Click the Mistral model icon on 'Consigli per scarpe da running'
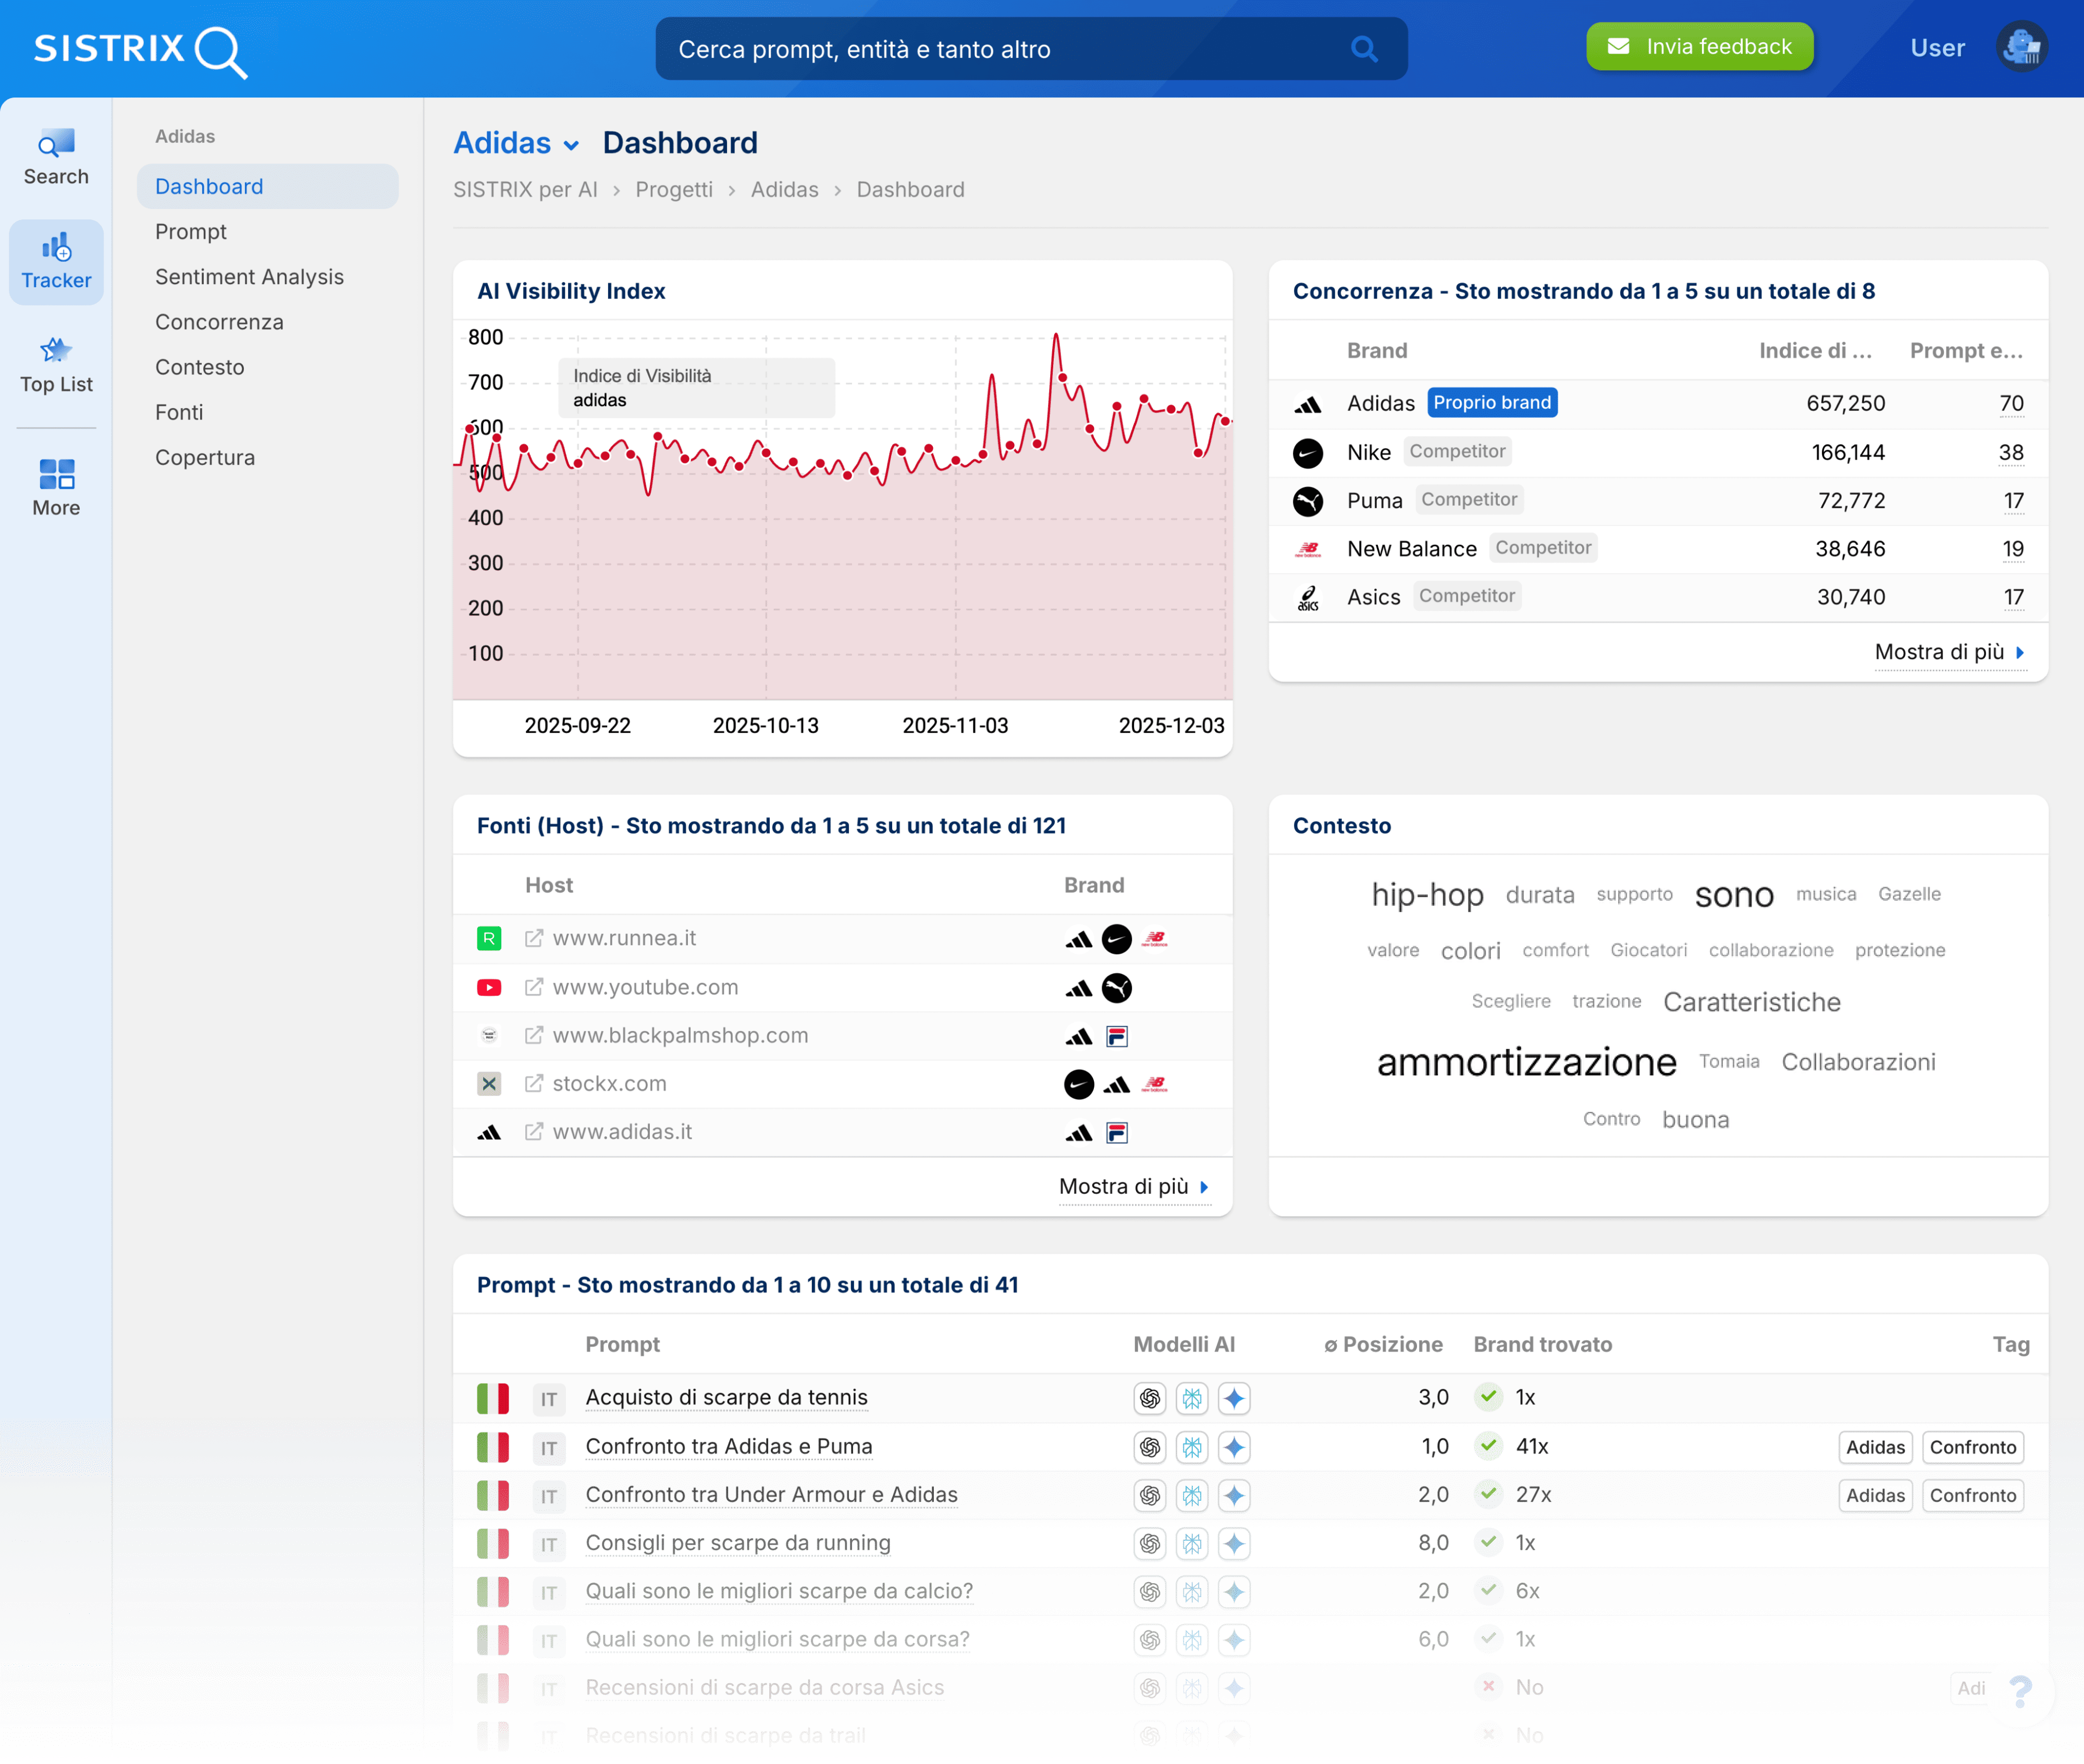2084x1764 pixels. [x=1191, y=1544]
